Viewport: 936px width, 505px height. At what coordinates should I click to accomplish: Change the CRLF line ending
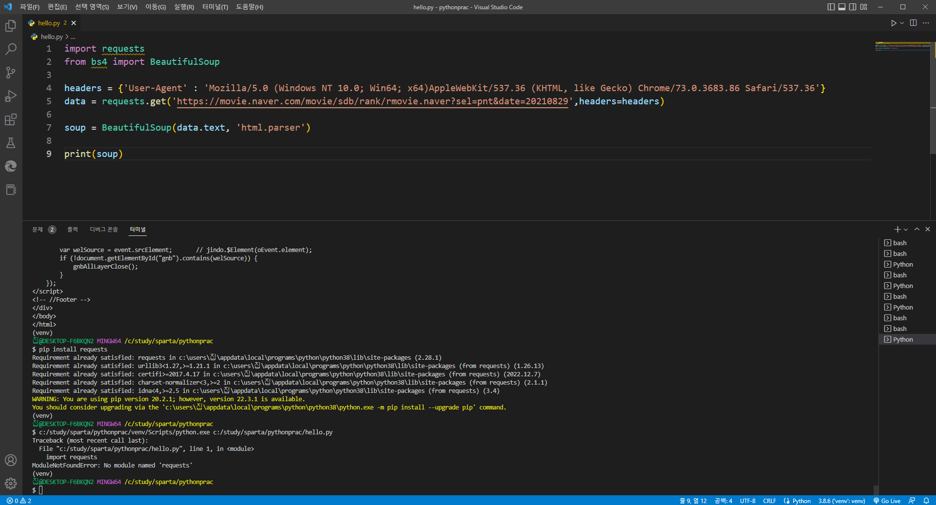pos(769,501)
